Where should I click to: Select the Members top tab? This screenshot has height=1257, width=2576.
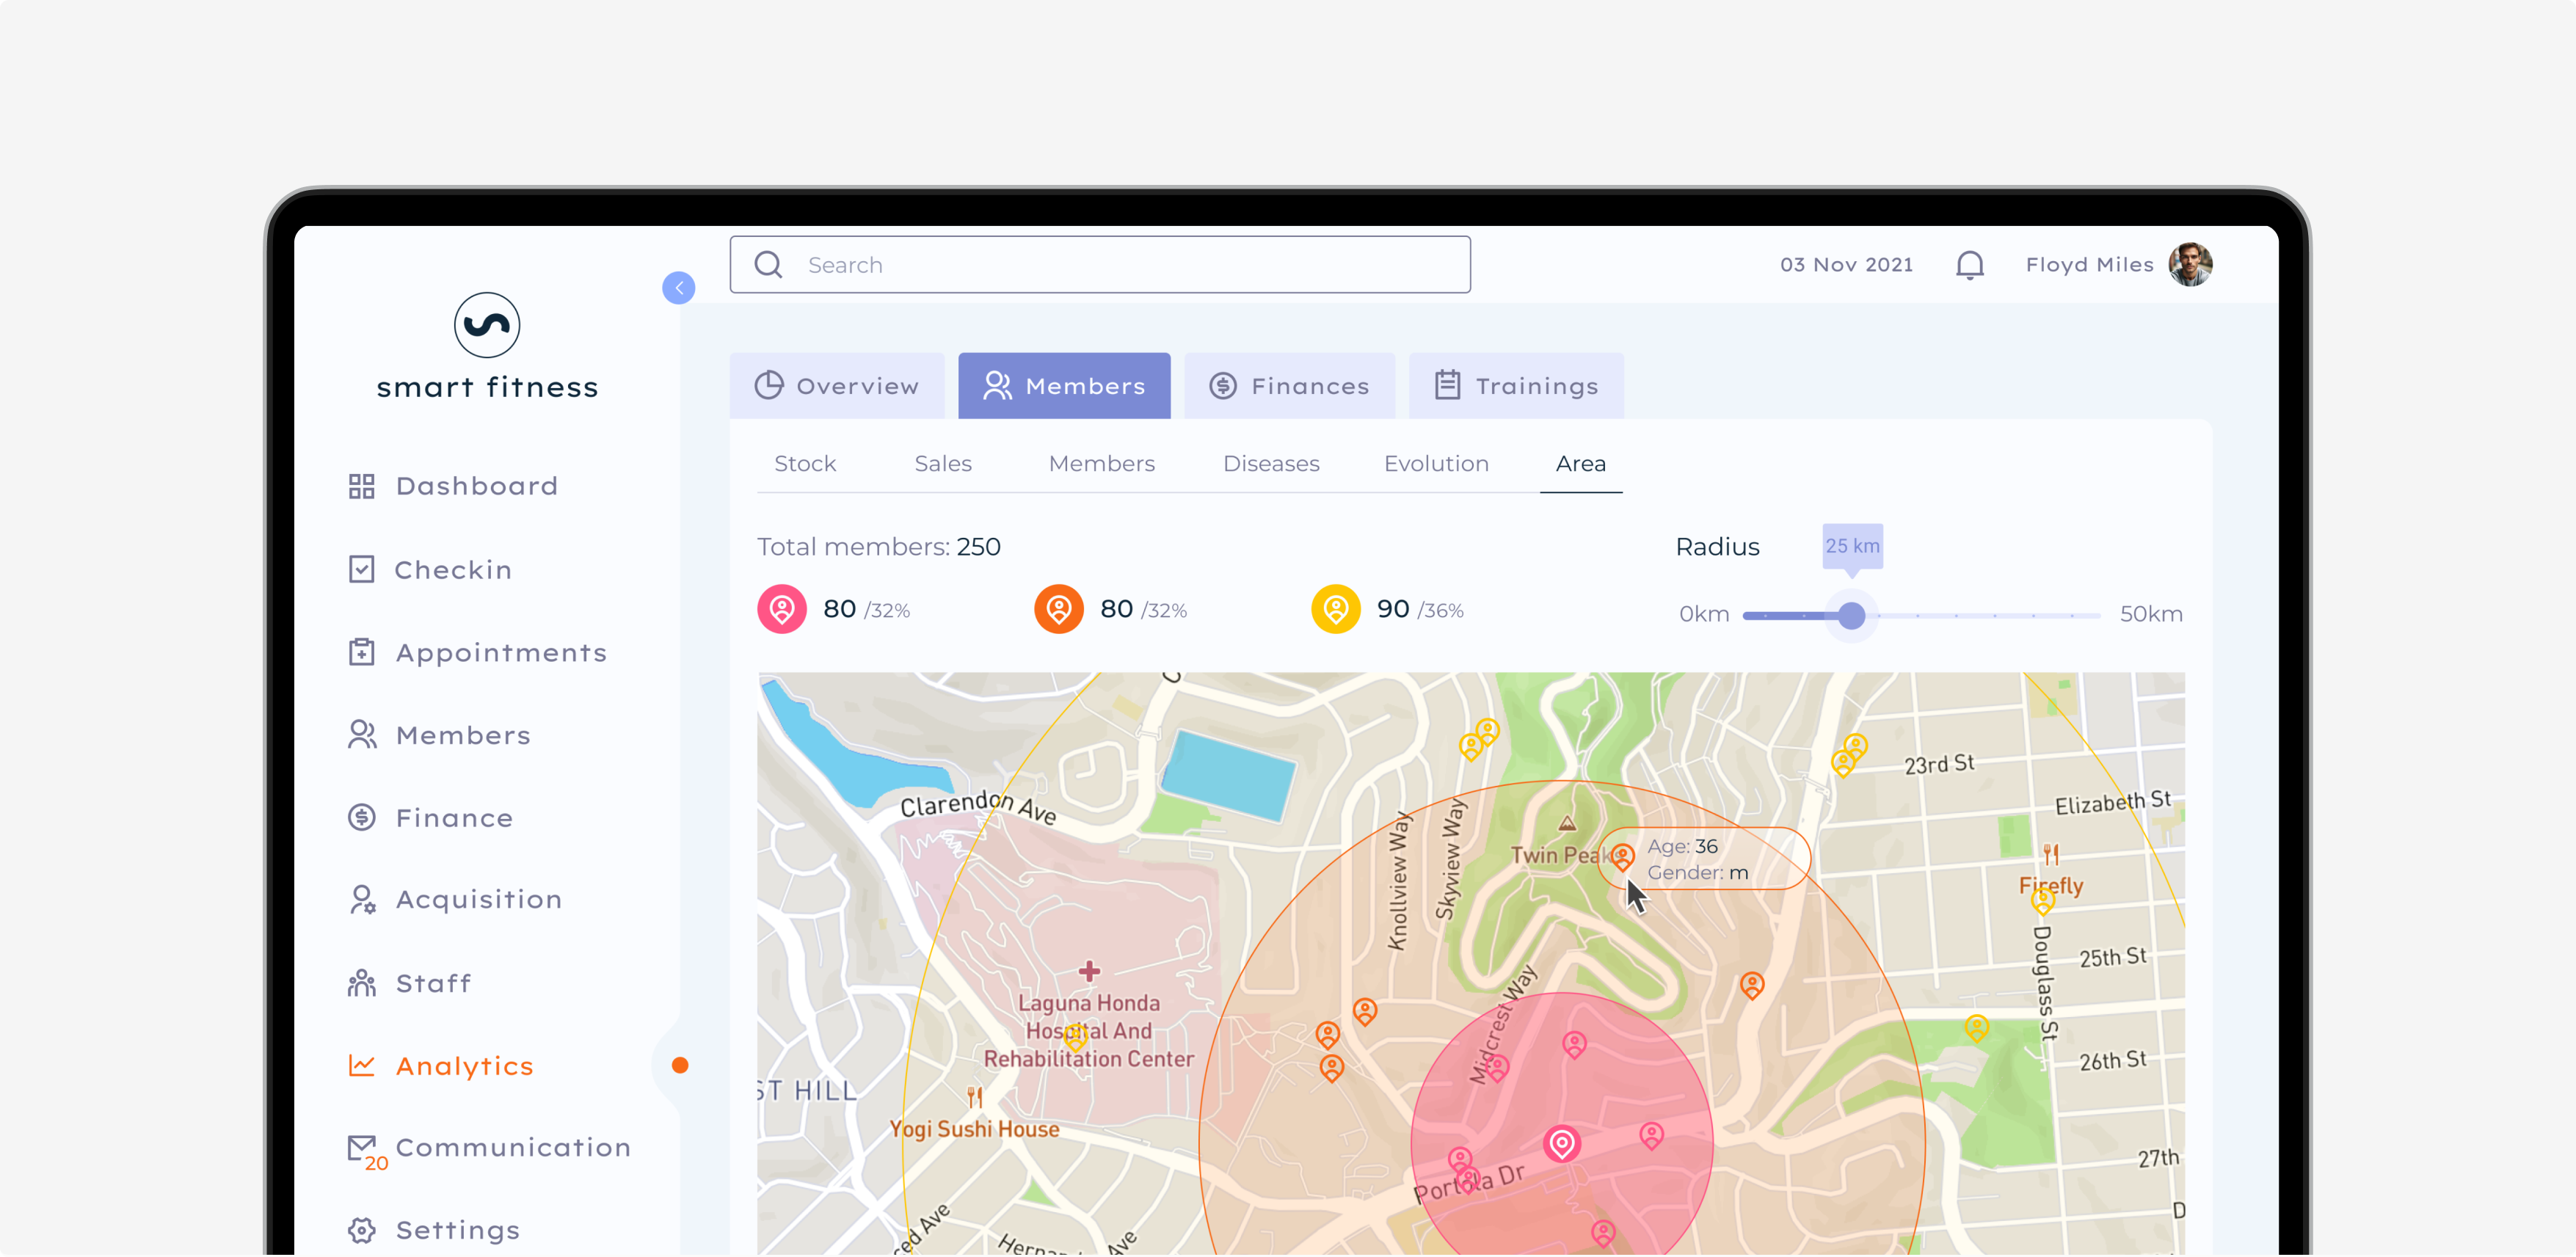point(1064,386)
